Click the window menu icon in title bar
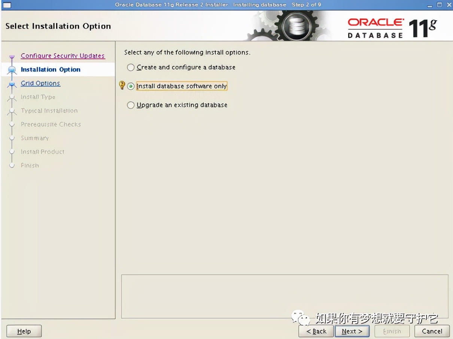The width and height of the screenshot is (453, 339). (x=7, y=5)
